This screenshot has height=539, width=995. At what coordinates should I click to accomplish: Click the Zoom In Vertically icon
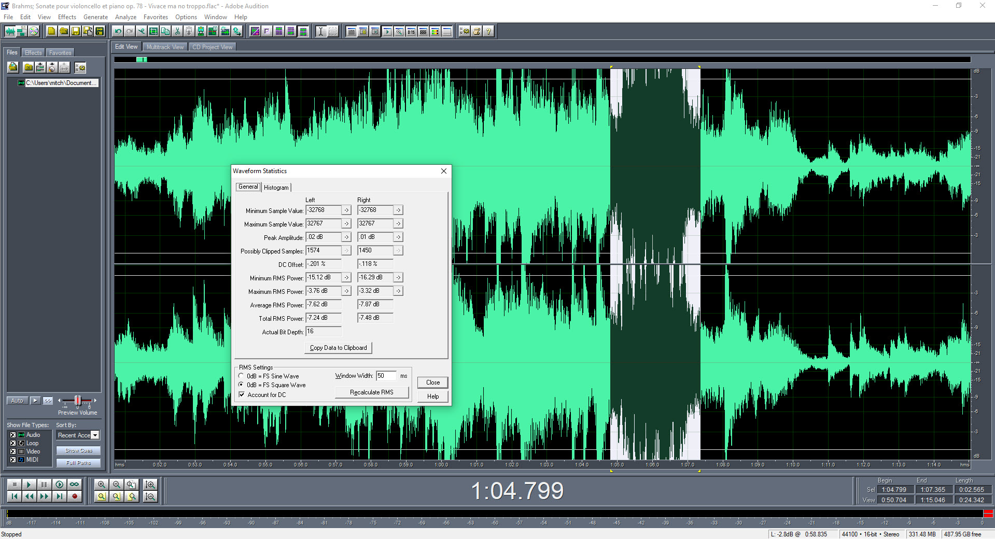pyautogui.click(x=150, y=485)
